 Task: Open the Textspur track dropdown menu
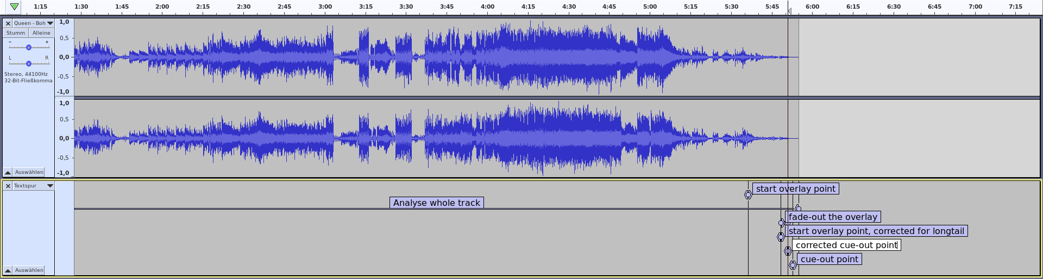pos(50,186)
